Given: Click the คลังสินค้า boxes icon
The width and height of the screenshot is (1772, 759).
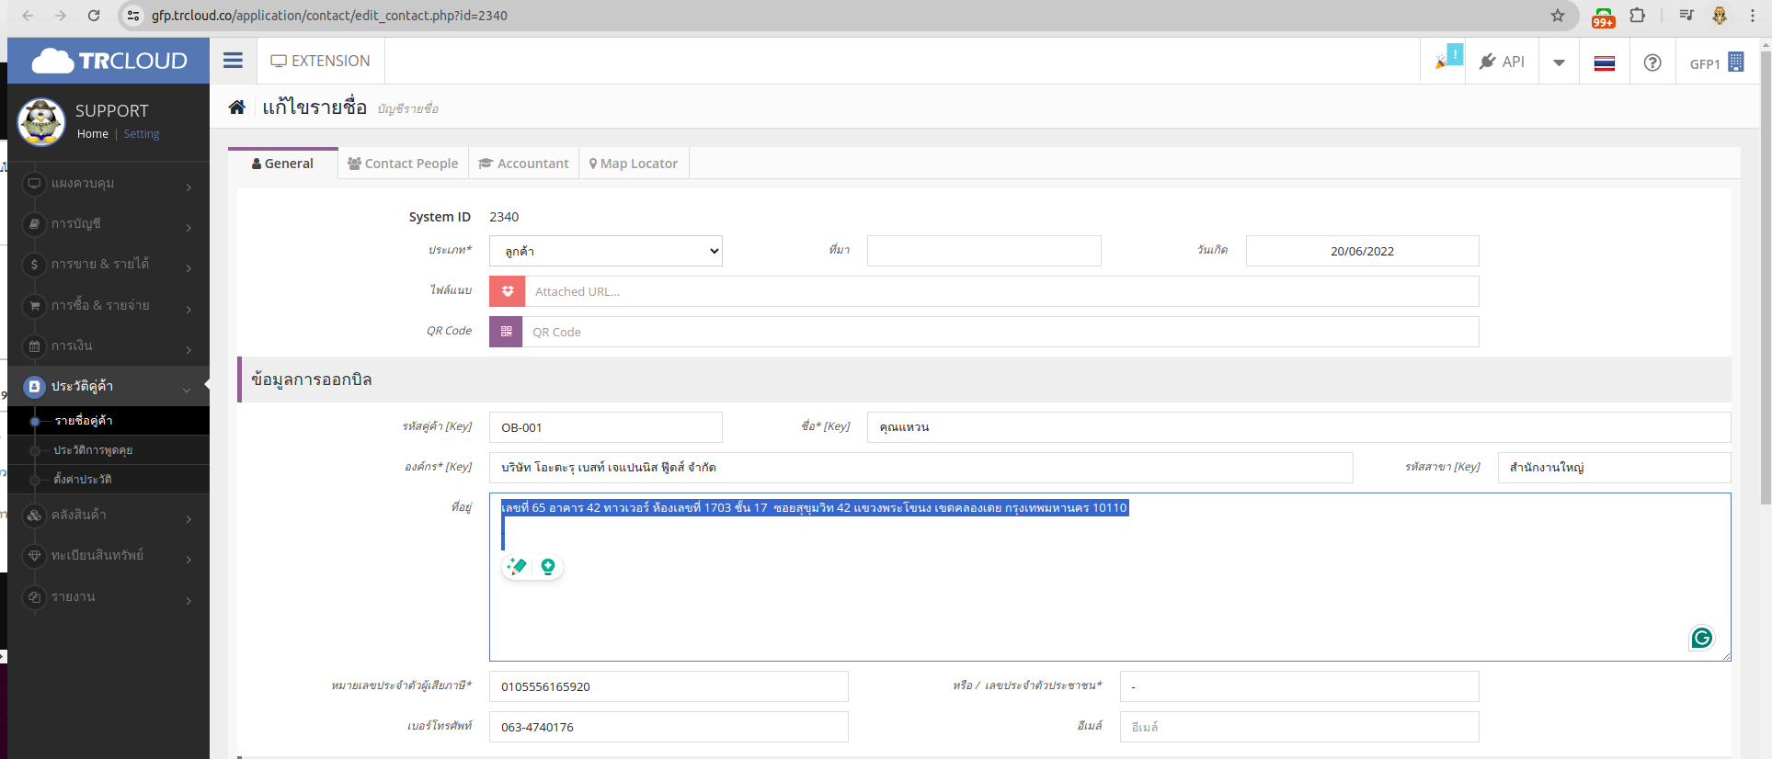Looking at the screenshot, I should [x=34, y=515].
